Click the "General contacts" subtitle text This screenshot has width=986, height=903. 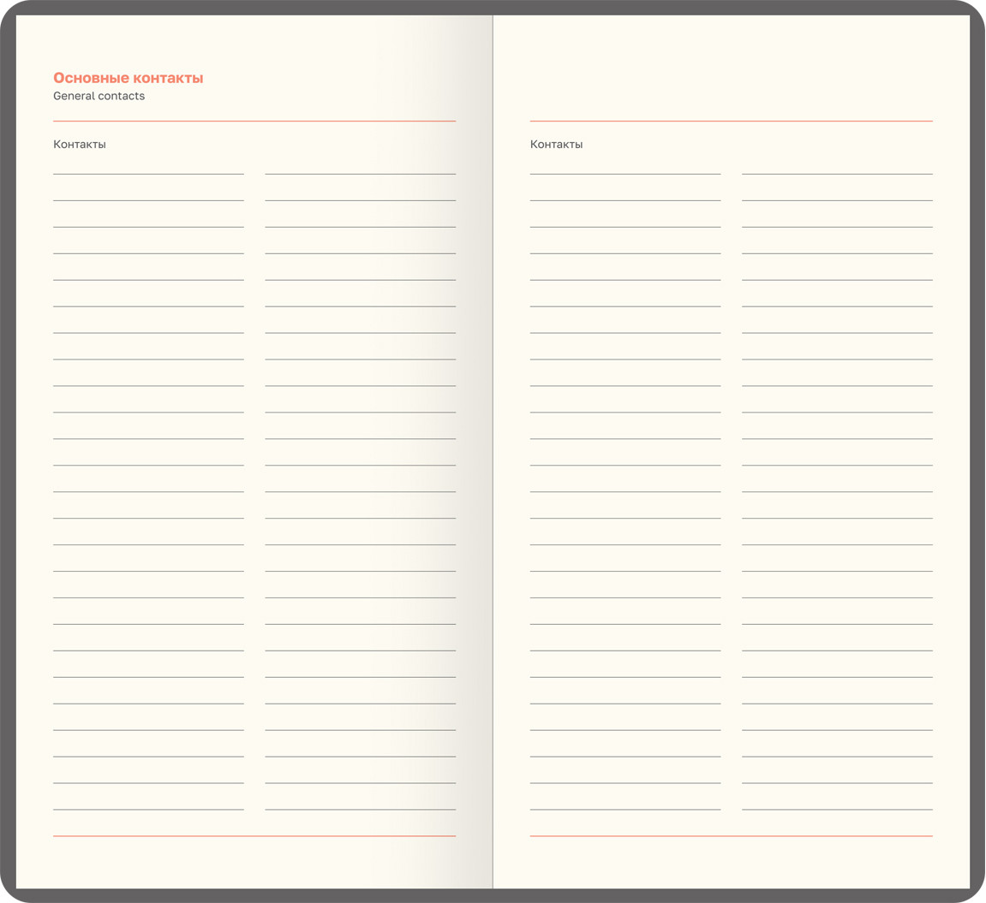tap(99, 96)
